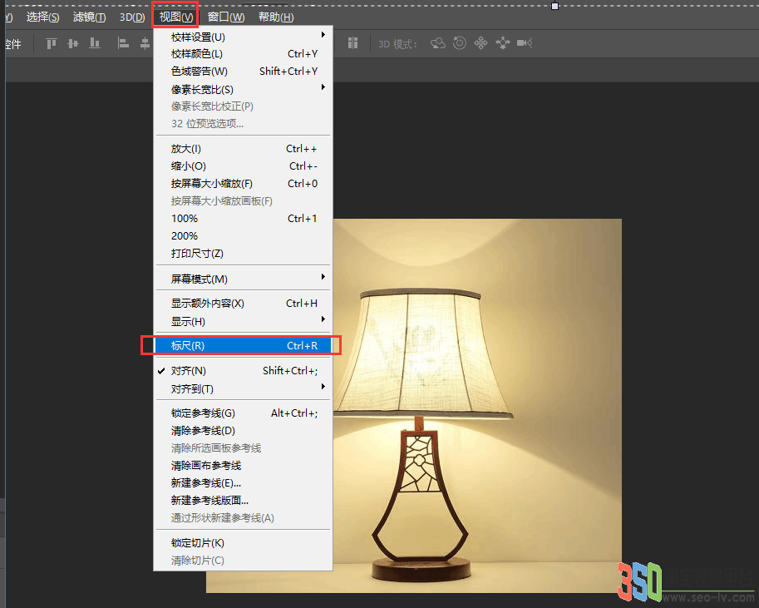Select the 3D roll camera icon
Screen dimensions: 759x608
click(x=460, y=43)
